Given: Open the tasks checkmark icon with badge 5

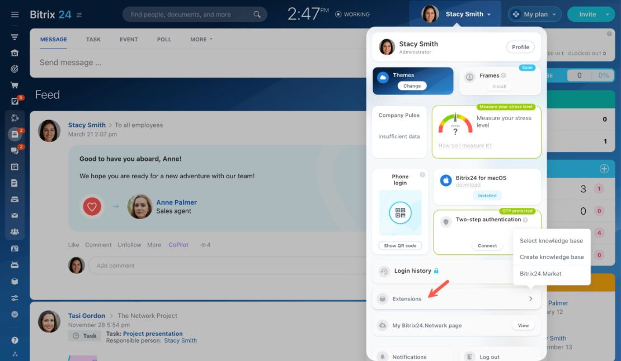Looking at the screenshot, I should 15,101.
